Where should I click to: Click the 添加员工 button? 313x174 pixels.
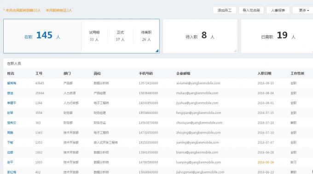tap(224, 11)
